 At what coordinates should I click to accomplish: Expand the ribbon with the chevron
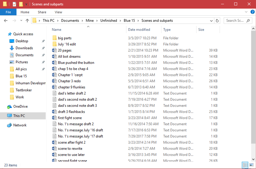pos(246,12)
